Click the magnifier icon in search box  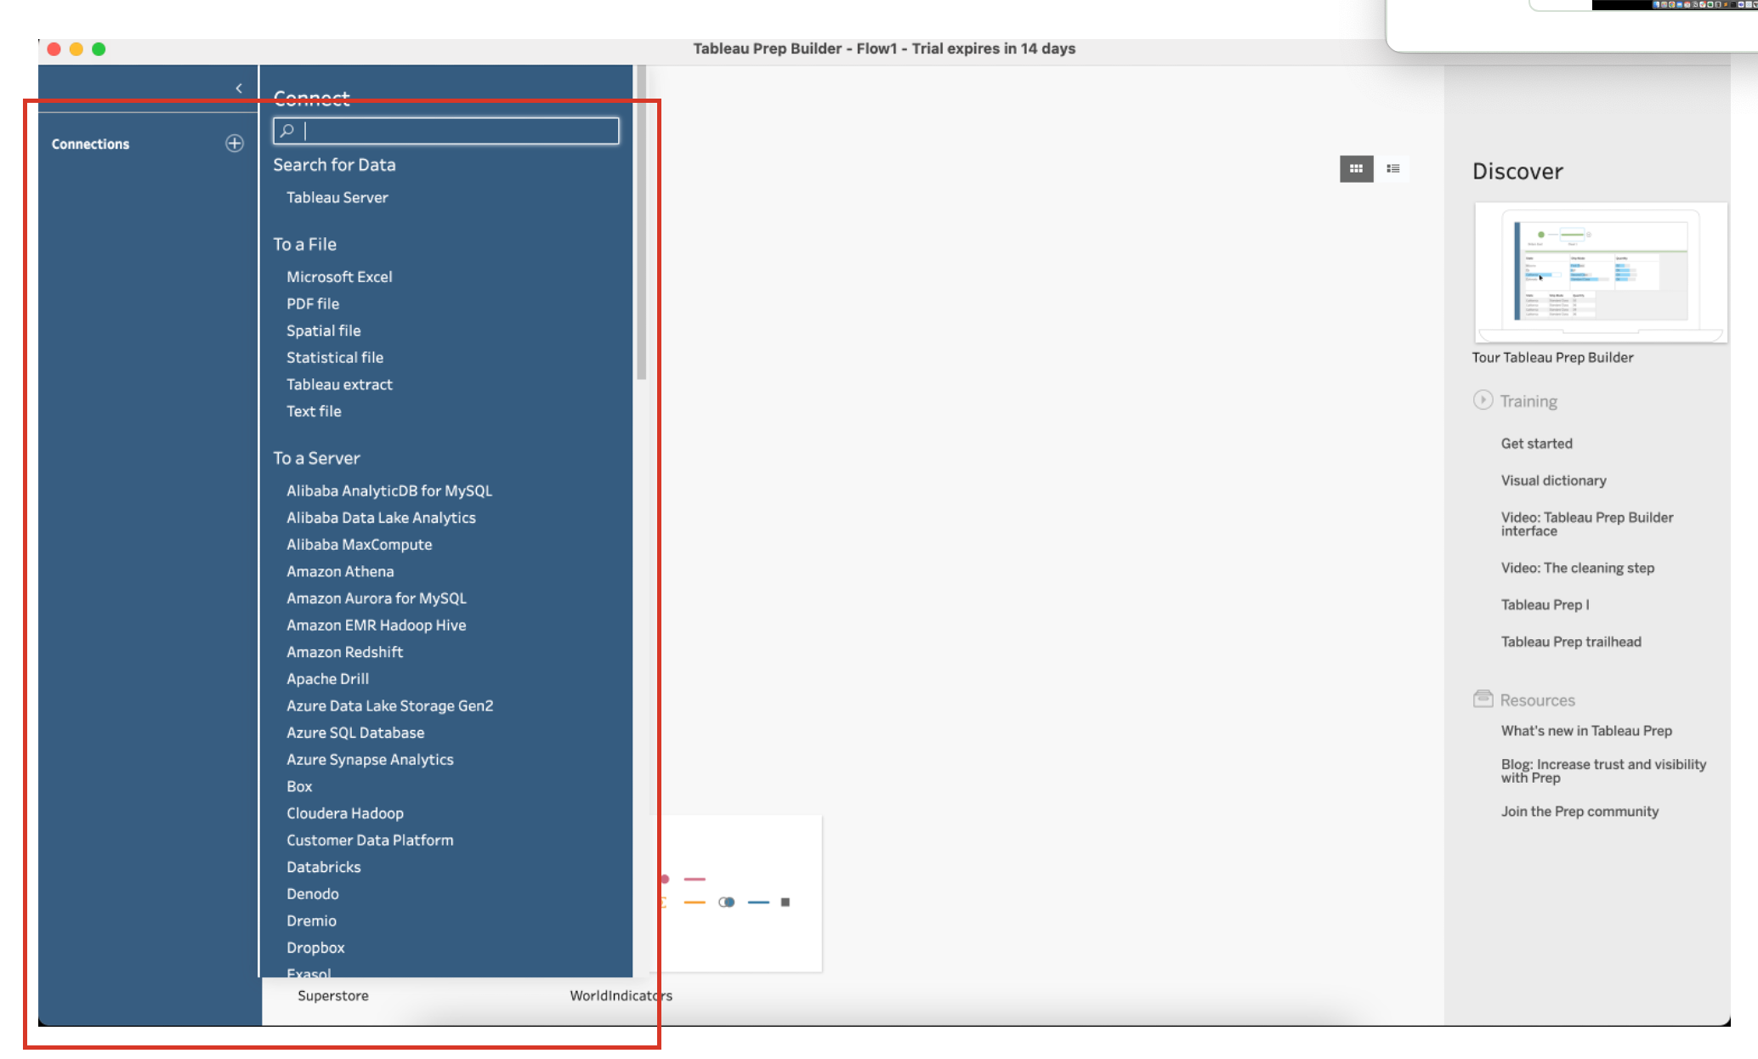point(287,131)
